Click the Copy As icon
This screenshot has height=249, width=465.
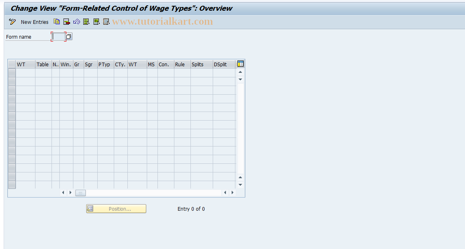coord(56,22)
